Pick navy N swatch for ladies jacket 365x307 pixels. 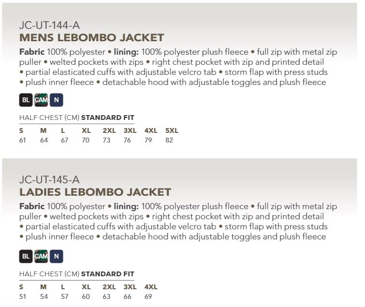pyautogui.click(x=56, y=256)
